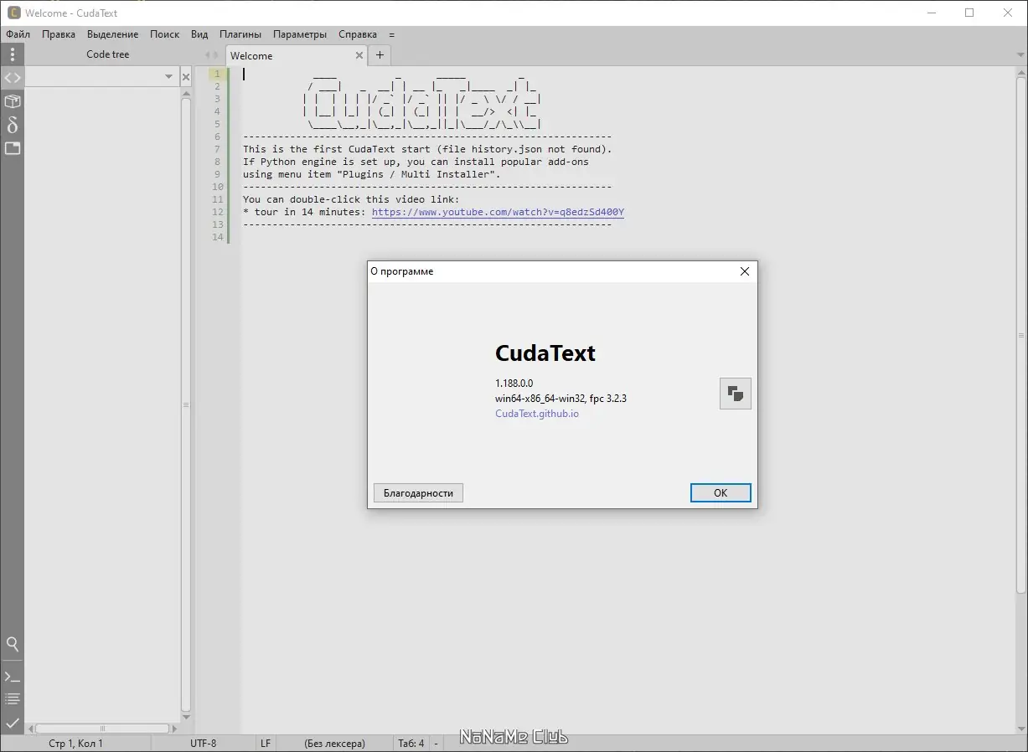Close the Welcome tab with X
The image size is (1028, 752).
[359, 55]
